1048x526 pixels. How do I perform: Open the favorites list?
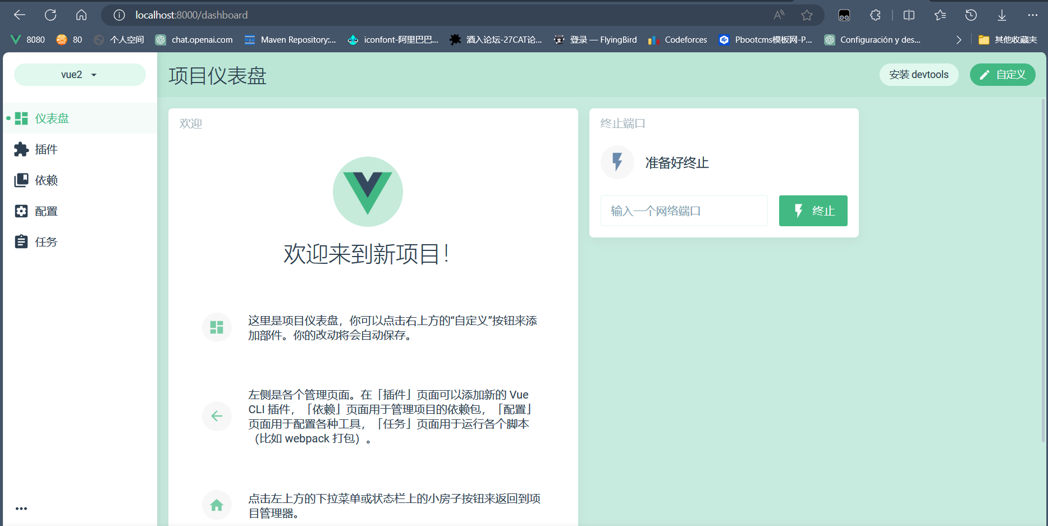point(940,15)
